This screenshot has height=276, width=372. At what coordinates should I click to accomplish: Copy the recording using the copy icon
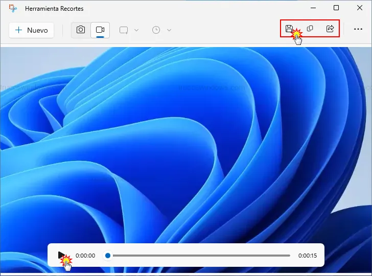pyautogui.click(x=310, y=29)
